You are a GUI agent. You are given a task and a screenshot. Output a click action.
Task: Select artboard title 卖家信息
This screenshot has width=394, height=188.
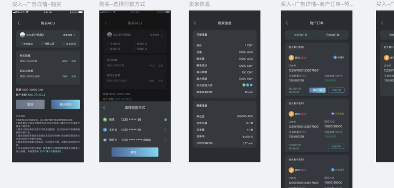pos(199,4)
